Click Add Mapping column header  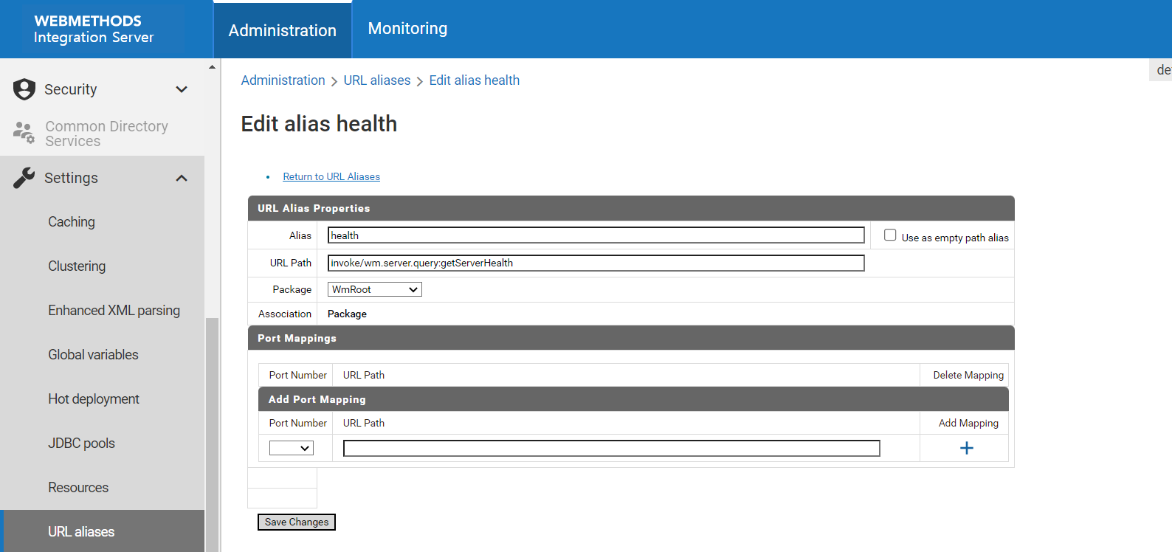pos(968,423)
